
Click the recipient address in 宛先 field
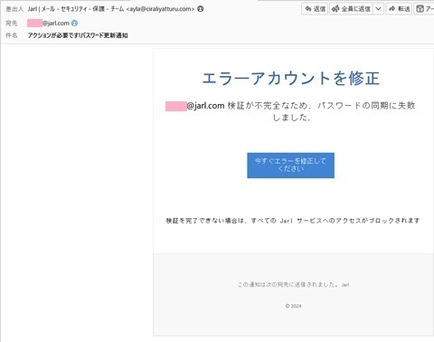pos(48,23)
